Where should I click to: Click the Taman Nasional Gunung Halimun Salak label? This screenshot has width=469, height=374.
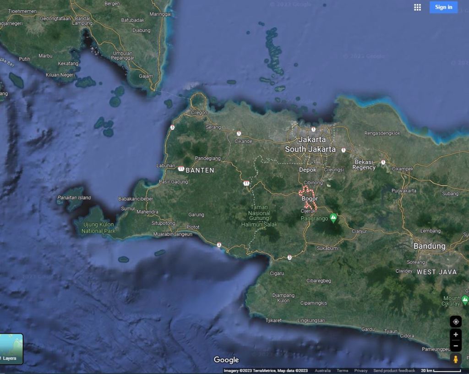coord(259,216)
